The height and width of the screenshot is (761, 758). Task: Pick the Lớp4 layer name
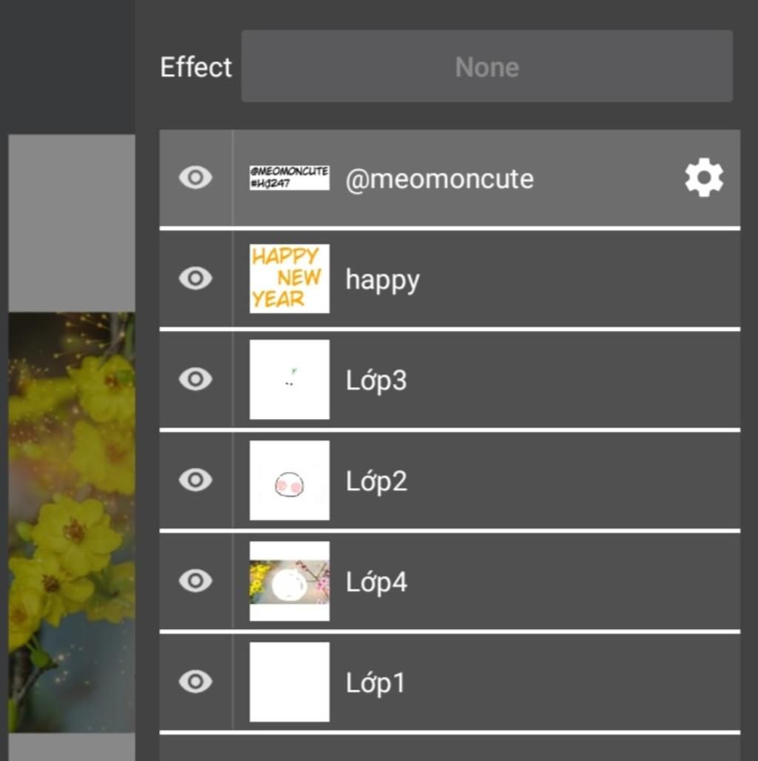tap(376, 583)
